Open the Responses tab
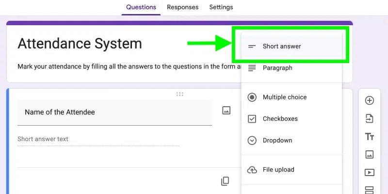Screen dimensions: 388x194 [x=182, y=7]
